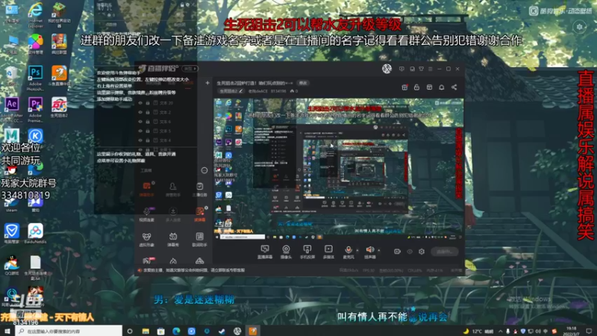
Task: Add a 多媒体 multimedia source
Action: [x=328, y=252]
